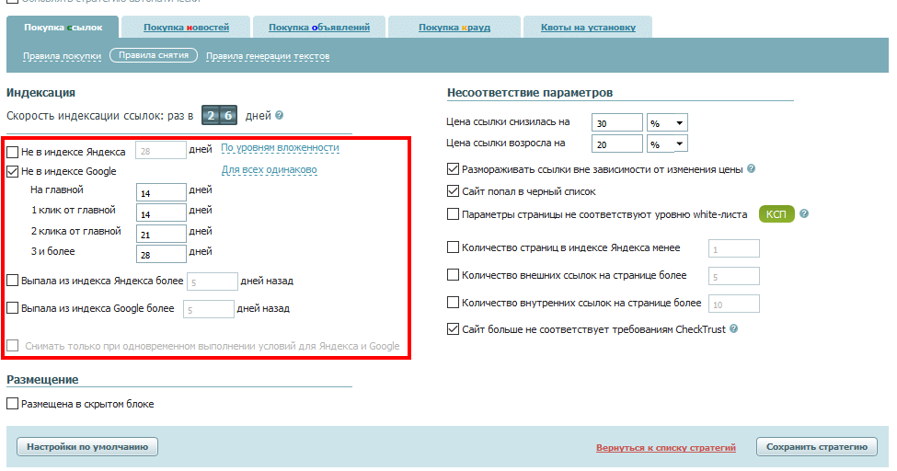Enable white-list parameters mismatch checkbox

453,214
